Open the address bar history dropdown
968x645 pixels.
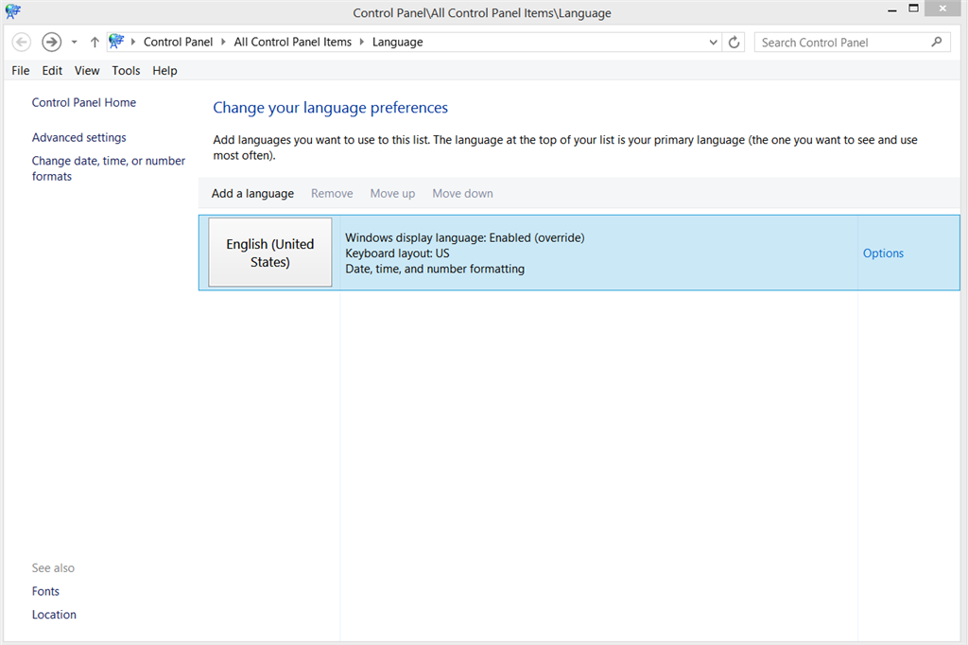(714, 42)
